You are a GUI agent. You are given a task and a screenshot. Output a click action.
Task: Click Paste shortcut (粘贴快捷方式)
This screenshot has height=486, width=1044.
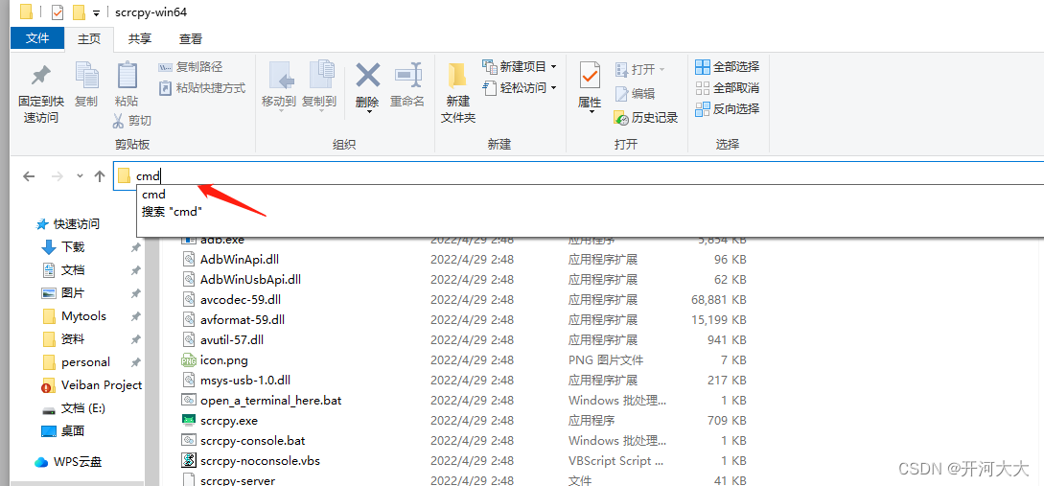pyautogui.click(x=202, y=87)
